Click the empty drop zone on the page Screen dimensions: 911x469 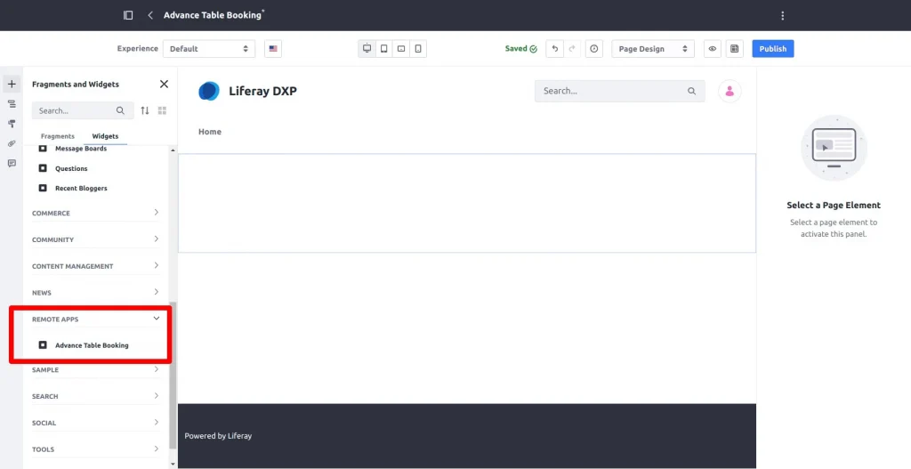(466, 204)
